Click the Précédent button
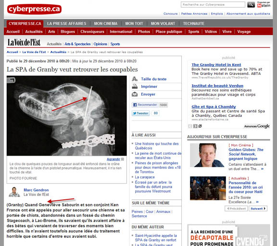This screenshot has width=277, height=246. pyautogui.click(x=236, y=209)
